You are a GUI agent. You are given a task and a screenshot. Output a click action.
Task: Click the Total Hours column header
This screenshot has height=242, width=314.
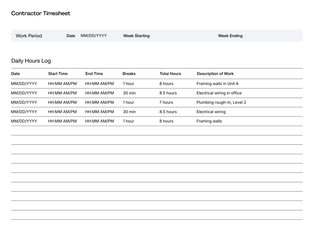click(170, 74)
